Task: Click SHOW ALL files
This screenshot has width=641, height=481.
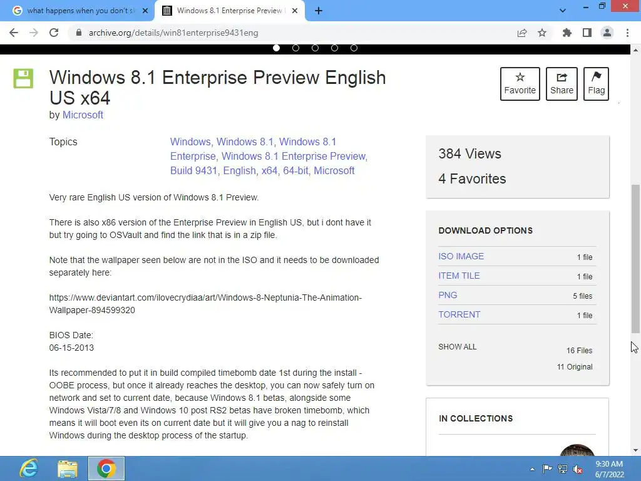Action: click(x=458, y=347)
